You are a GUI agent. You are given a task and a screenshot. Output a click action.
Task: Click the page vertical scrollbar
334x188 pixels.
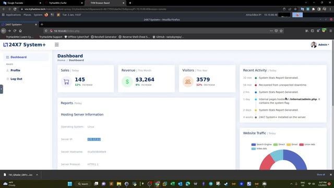pyautogui.click(x=333, y=73)
